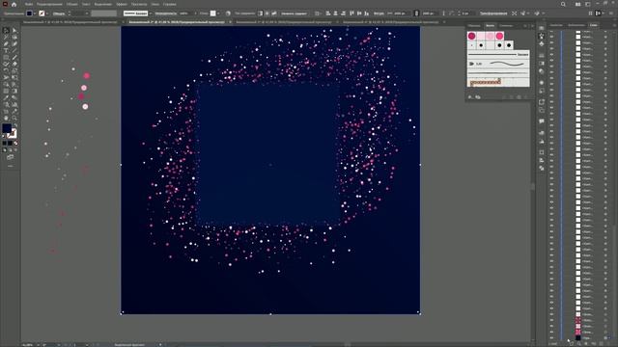618x347 pixels.
Task: Toggle the width-height proportion link
Action: [x=416, y=13]
